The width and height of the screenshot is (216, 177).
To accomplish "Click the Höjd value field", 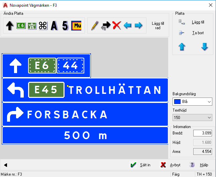I will tap(203, 142).
